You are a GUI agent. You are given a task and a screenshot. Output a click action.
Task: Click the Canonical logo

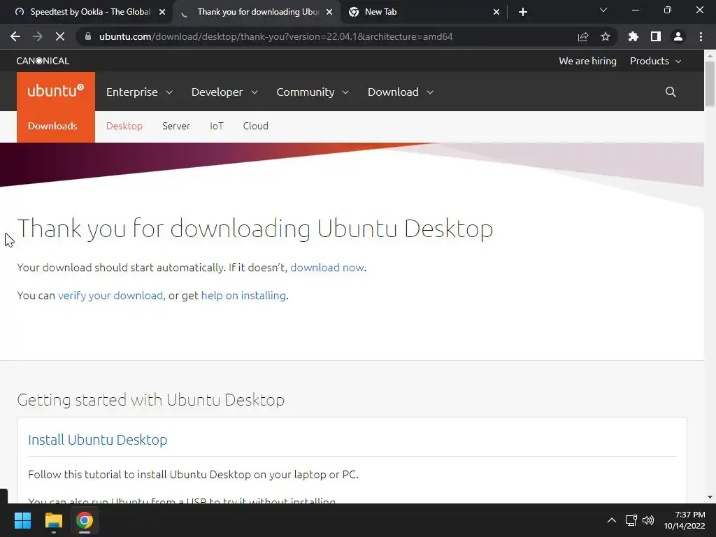click(43, 61)
